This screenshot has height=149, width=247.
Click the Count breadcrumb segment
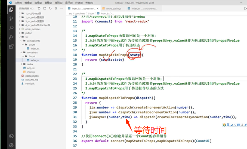(91, 14)
